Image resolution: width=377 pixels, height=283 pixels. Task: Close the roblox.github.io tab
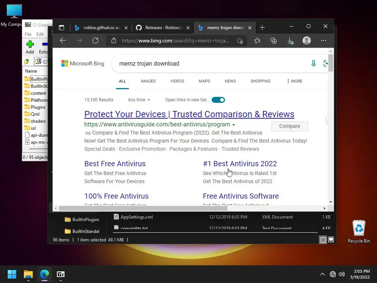[126, 28]
